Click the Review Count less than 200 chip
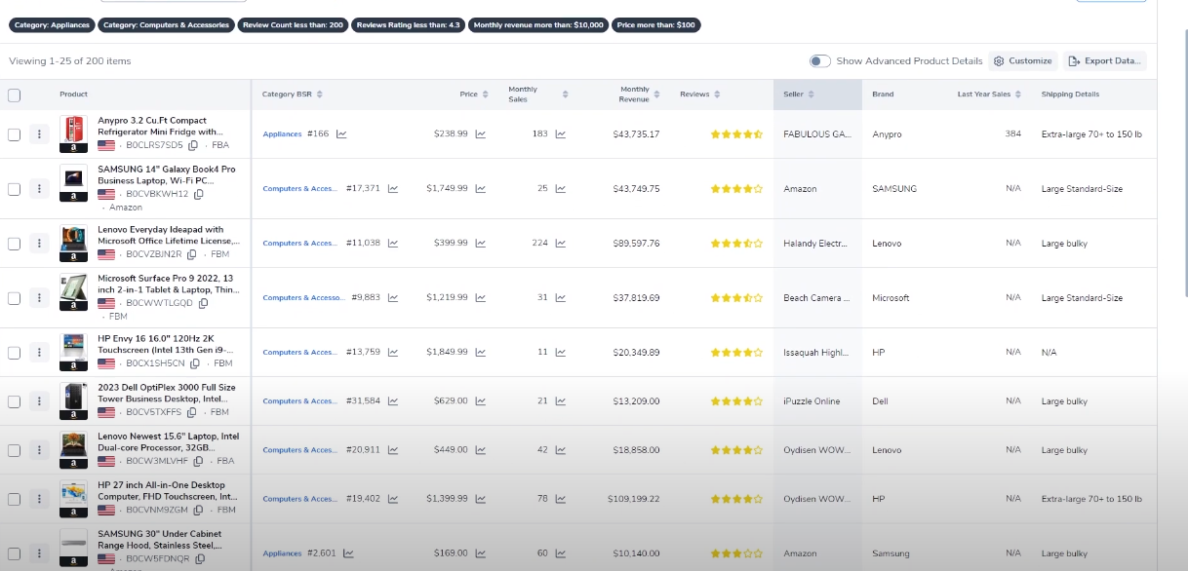 293,25
